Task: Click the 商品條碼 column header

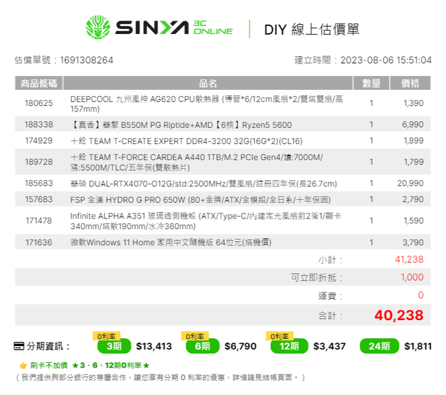Action: click(39, 84)
